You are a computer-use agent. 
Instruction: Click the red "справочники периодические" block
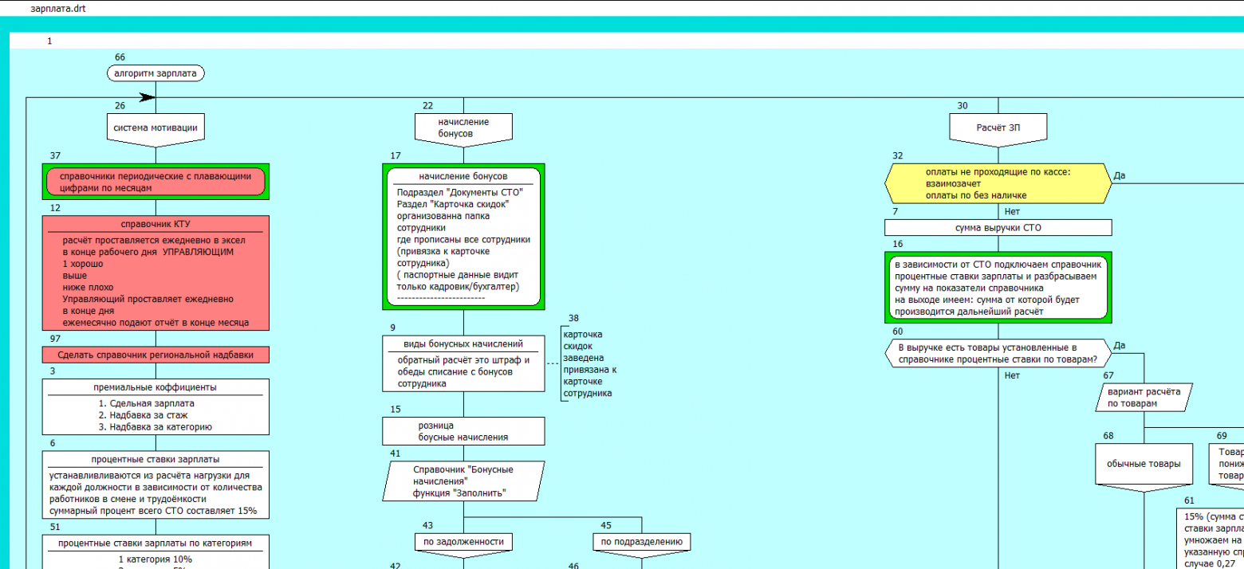point(155,182)
